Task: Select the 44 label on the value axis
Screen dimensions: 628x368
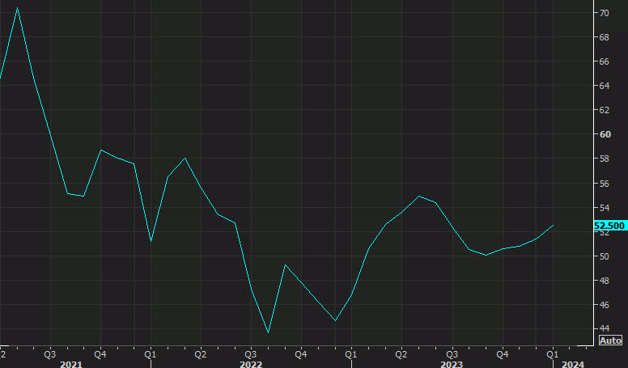Action: coord(605,328)
